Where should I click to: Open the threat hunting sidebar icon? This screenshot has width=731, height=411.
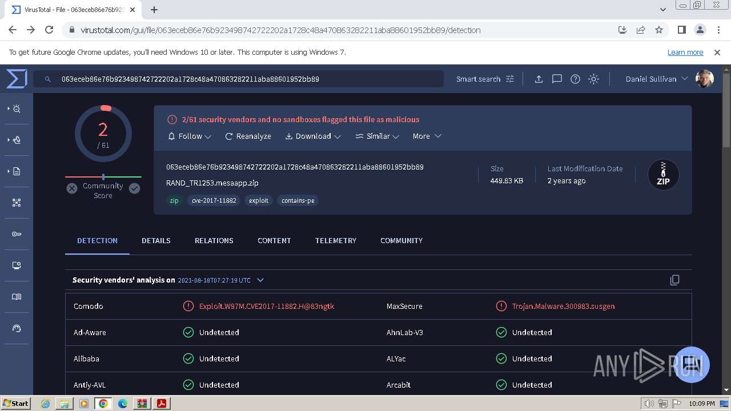pos(16,108)
